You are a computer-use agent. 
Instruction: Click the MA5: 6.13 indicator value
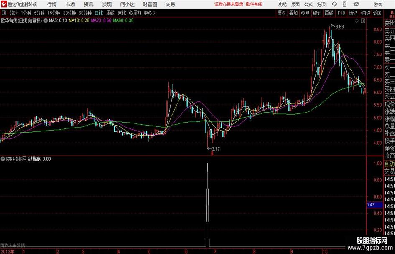pos(58,20)
